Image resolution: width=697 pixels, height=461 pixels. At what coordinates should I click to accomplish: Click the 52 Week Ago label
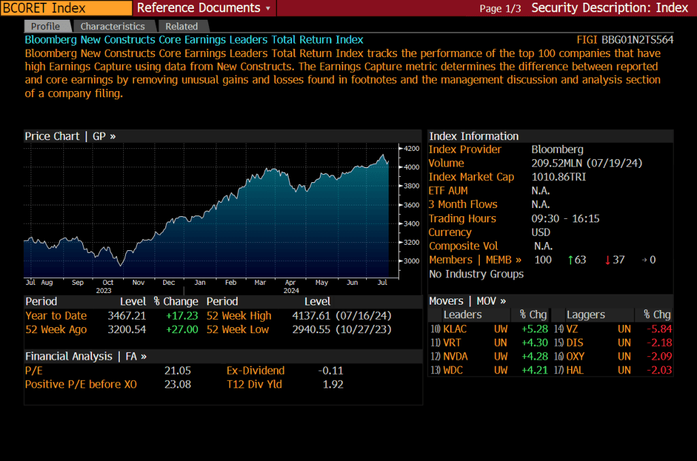coord(56,330)
